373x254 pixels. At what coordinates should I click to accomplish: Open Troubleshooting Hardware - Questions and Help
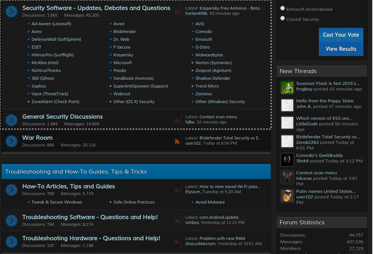(91, 238)
